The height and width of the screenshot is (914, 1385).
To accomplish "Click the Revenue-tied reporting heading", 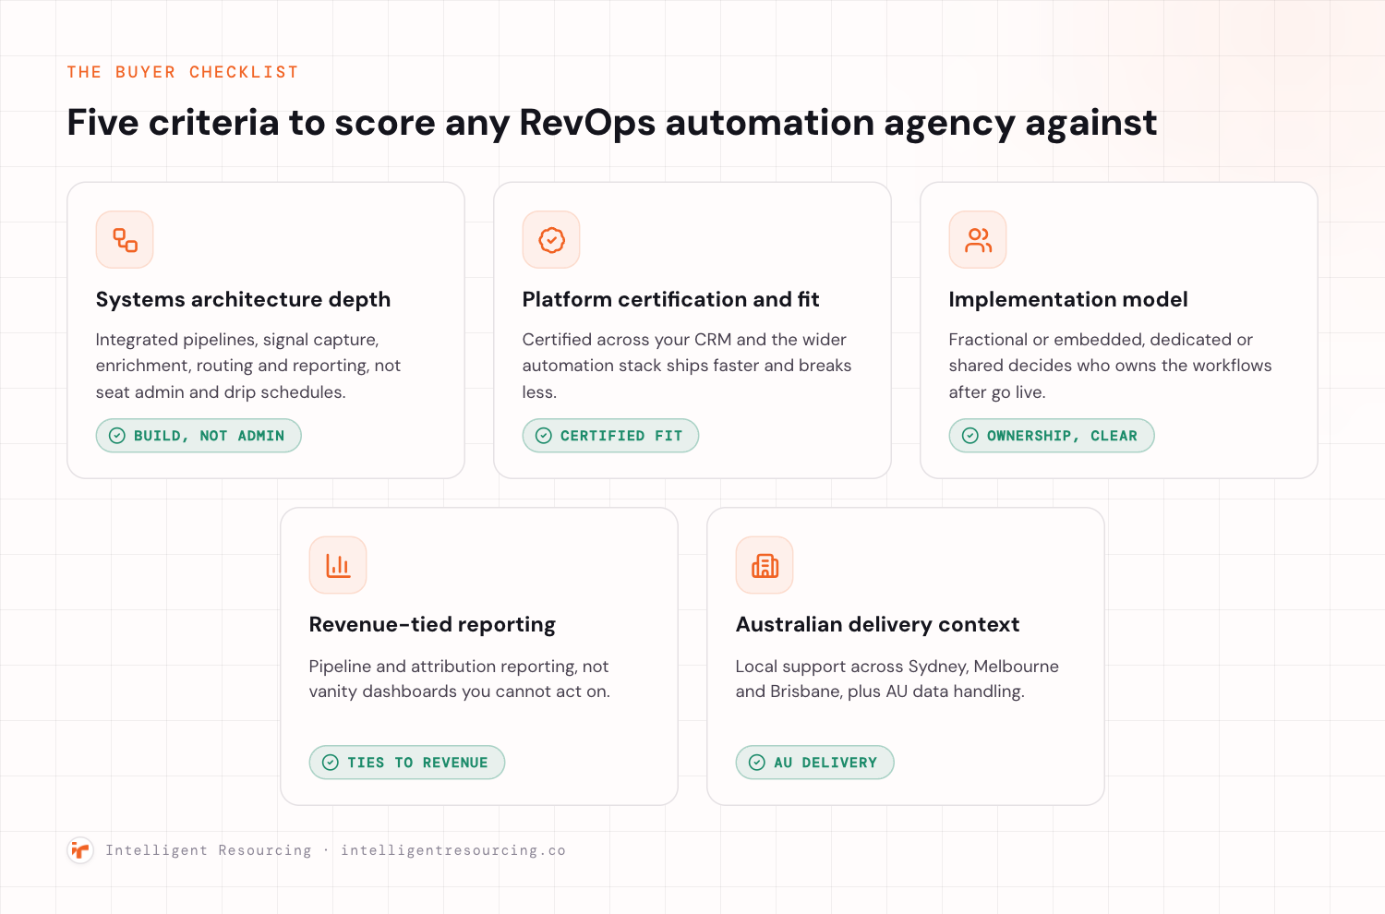I will 432,624.
